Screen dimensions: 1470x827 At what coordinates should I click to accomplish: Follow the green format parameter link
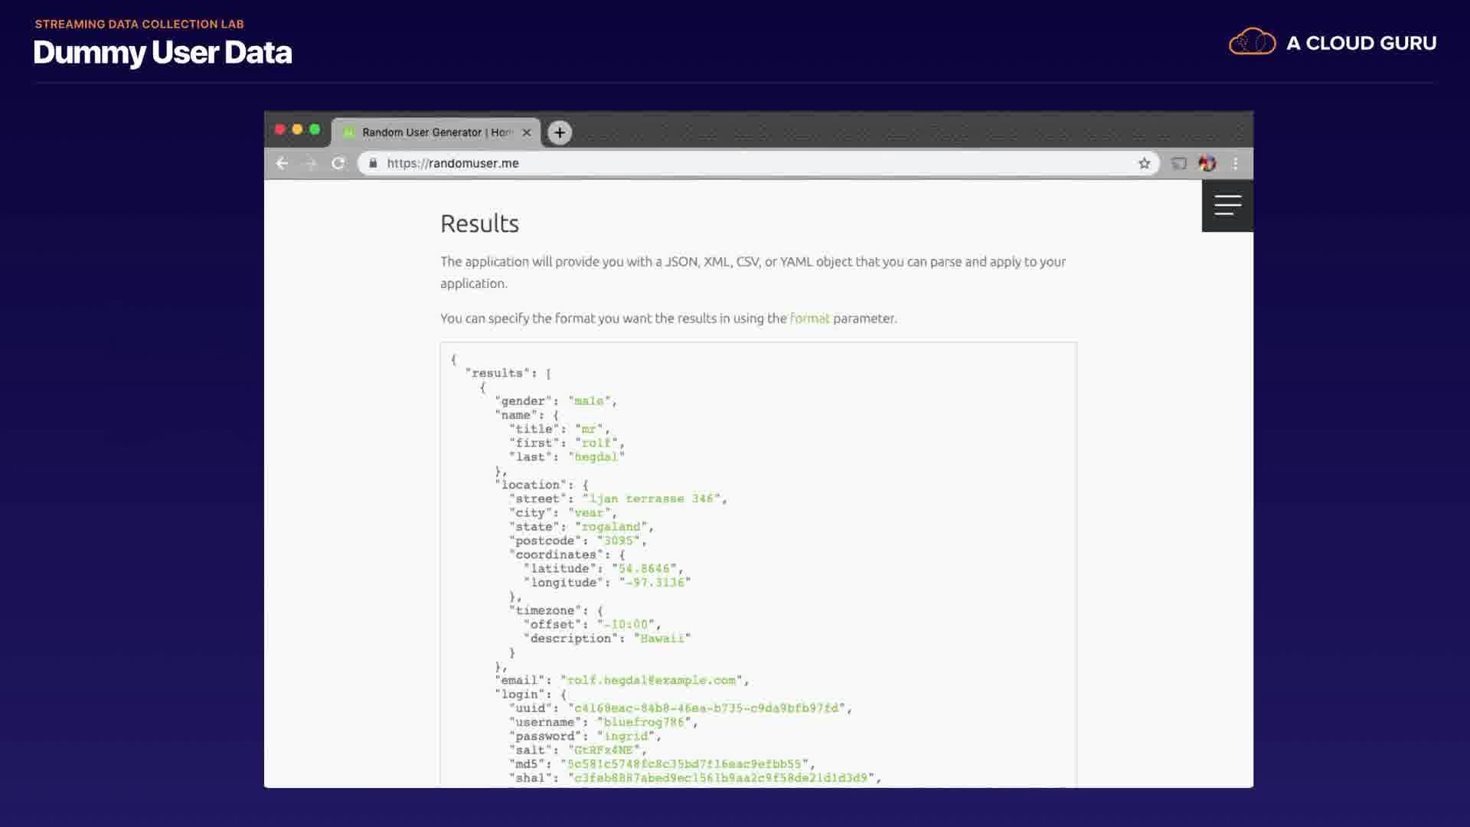point(809,318)
